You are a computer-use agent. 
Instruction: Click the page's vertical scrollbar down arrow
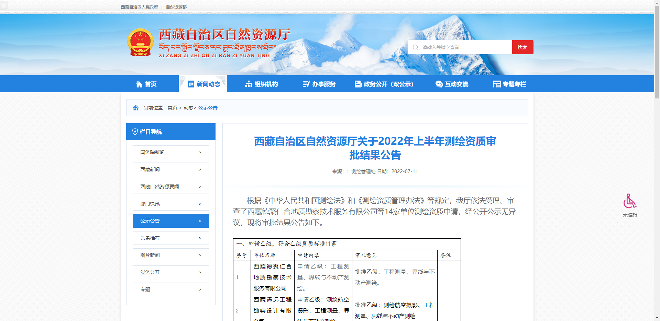[x=657, y=318]
